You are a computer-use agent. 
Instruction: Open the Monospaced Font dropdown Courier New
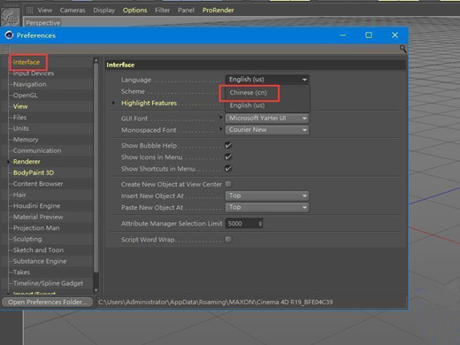[x=267, y=130]
